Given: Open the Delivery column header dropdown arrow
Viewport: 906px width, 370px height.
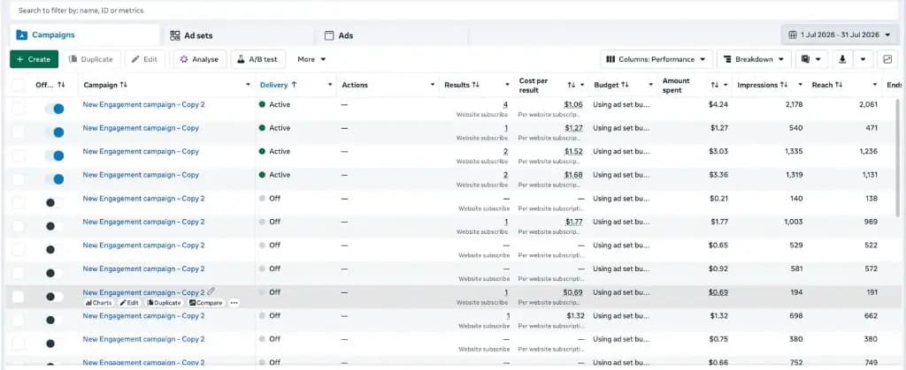Looking at the screenshot, I should [x=330, y=85].
